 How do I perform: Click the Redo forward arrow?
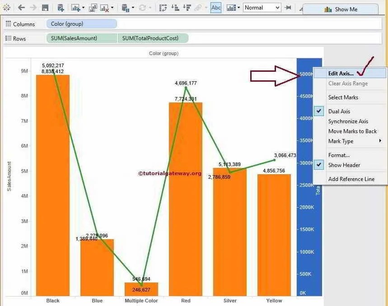[33, 8]
